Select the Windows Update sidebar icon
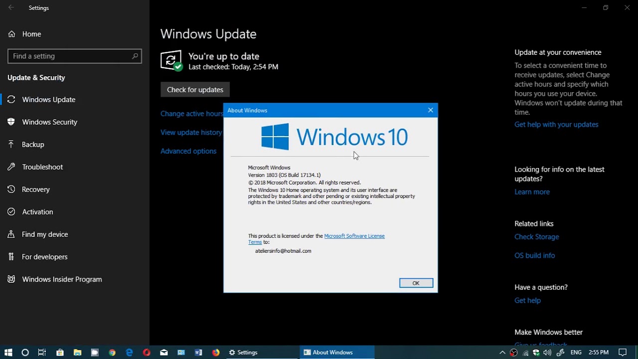Screen dimensions: 638x359 [11, 99]
